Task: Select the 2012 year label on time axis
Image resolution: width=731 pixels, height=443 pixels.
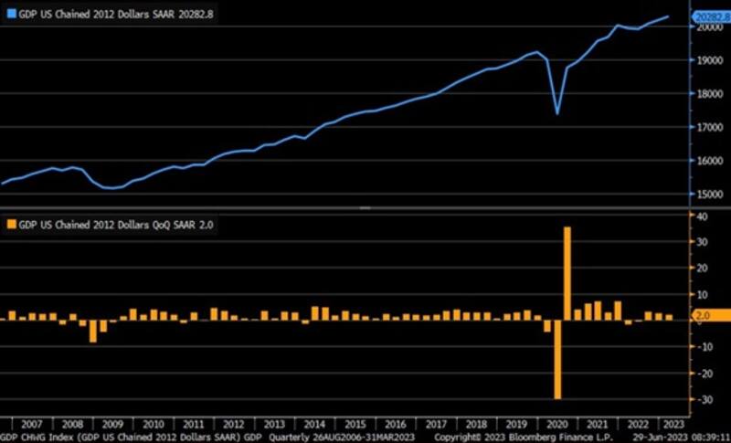Action: pos(233,424)
